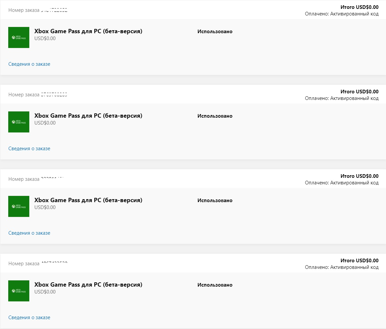The width and height of the screenshot is (386, 329).
Task: Click Xbox Game Pass thumbnail in third order
Action: [19, 206]
